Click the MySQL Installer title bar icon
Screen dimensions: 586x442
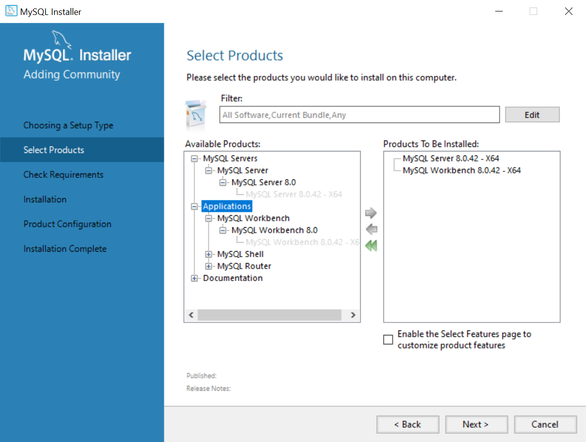click(11, 11)
